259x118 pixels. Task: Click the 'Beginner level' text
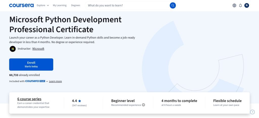tap(123, 101)
